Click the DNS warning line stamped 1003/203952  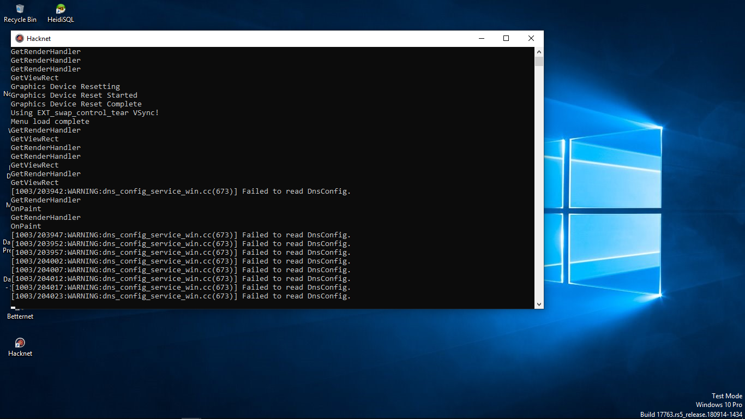pos(181,244)
